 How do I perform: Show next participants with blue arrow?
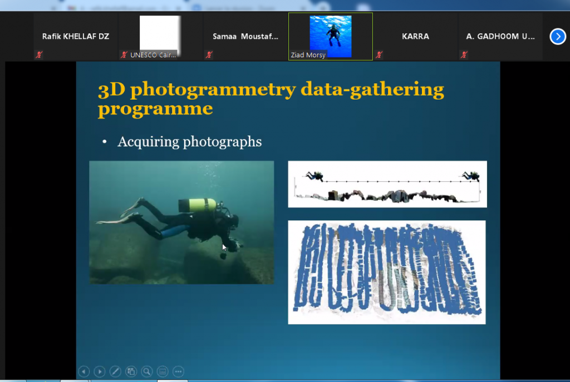(557, 37)
